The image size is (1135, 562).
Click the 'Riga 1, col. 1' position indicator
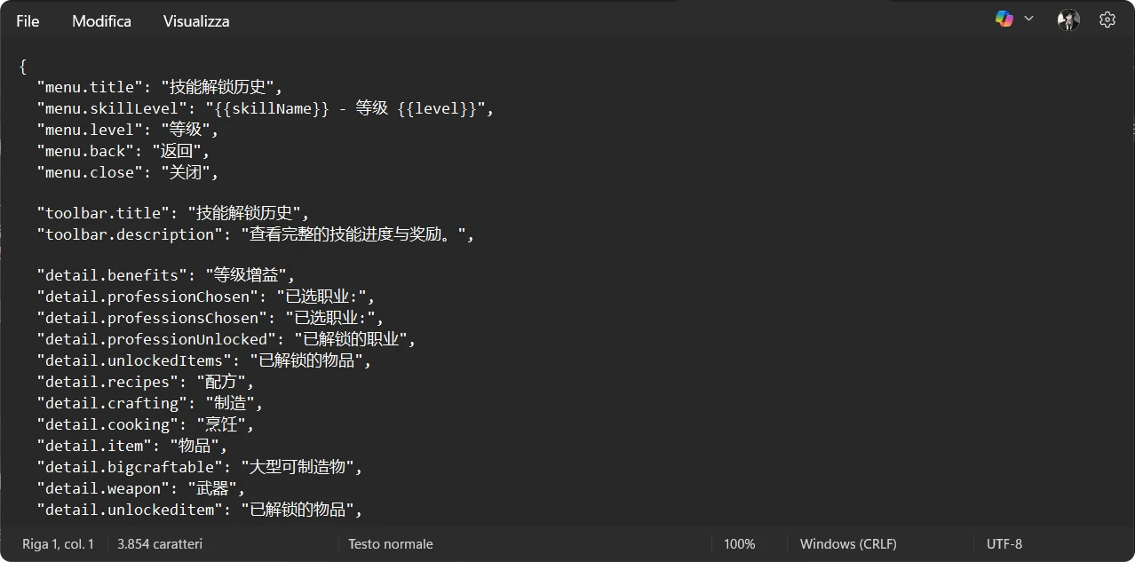click(x=58, y=544)
